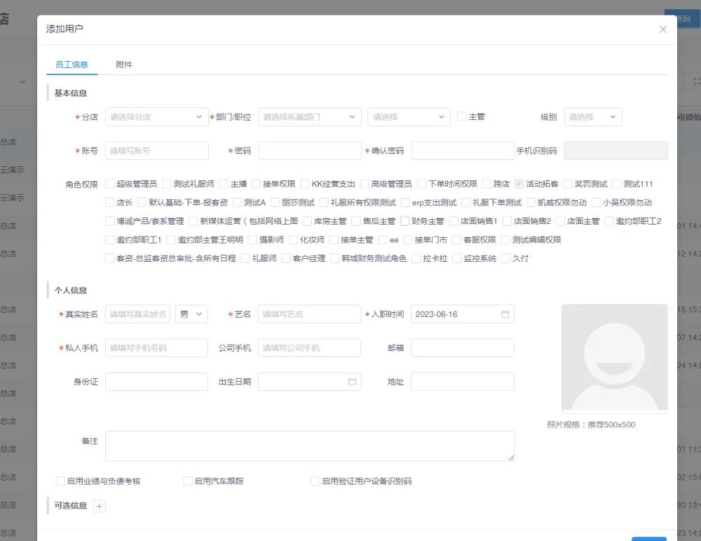Click the employee photo placeholder avatar
The height and width of the screenshot is (541, 701).
click(x=614, y=358)
